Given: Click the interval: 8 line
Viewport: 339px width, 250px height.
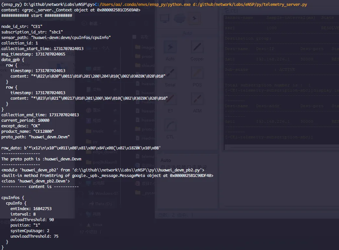Looking at the screenshot, I should pos(23,214).
